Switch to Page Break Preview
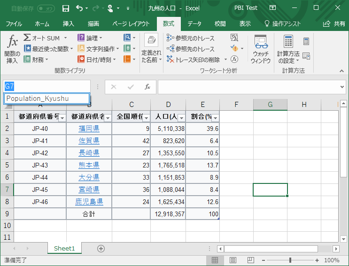The width and height of the screenshot is (349, 266). click(x=251, y=260)
